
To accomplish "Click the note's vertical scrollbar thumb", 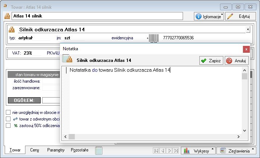I will [x=244, y=76].
